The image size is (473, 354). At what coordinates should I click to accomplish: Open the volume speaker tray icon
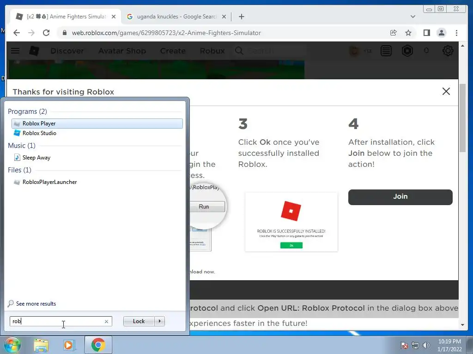tap(426, 345)
